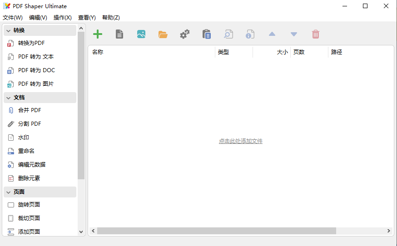Select the 删除元素 label
This screenshot has width=397, height=246.
pyautogui.click(x=29, y=178)
